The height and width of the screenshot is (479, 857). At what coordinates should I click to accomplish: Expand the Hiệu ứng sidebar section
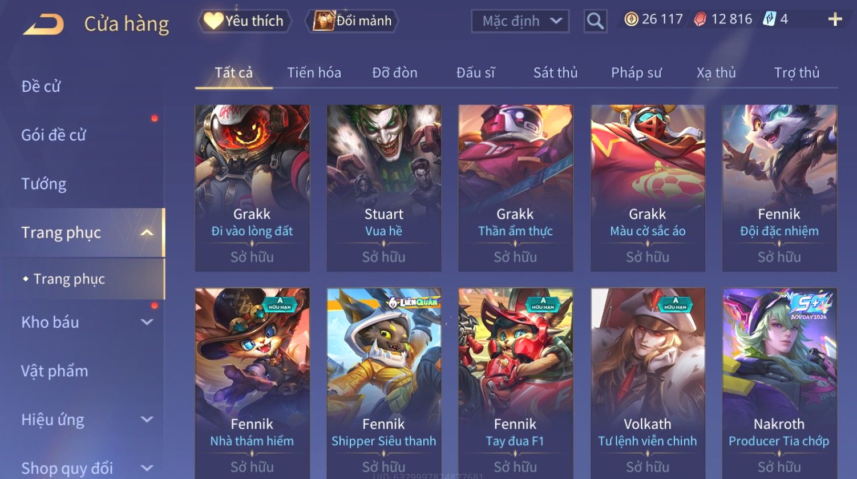[147, 420]
